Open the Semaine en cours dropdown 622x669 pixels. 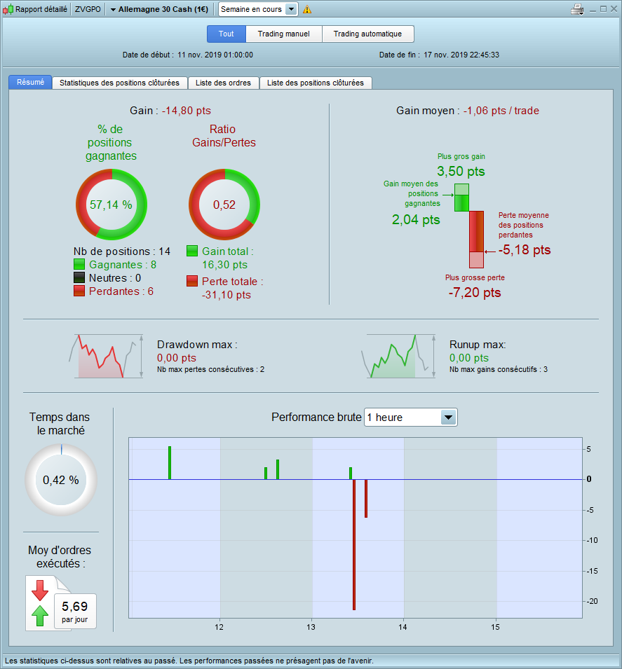pos(258,9)
